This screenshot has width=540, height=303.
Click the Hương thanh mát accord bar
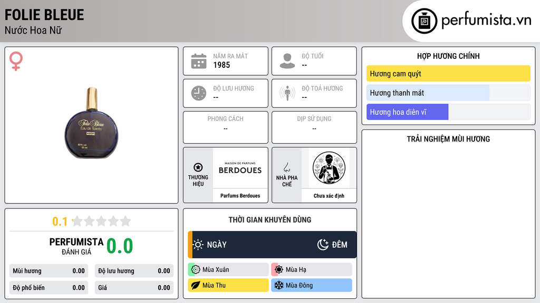[448, 93]
